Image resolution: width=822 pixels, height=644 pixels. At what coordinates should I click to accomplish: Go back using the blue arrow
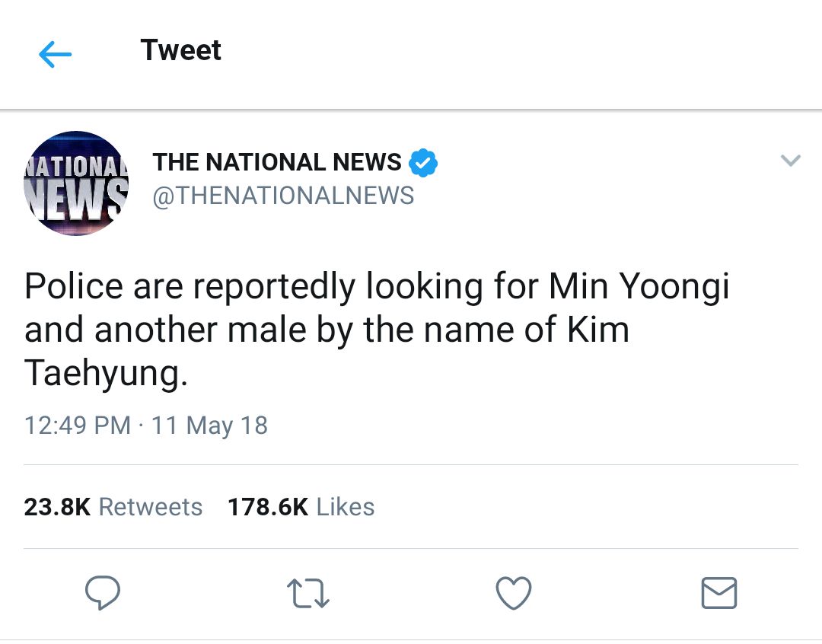point(55,54)
